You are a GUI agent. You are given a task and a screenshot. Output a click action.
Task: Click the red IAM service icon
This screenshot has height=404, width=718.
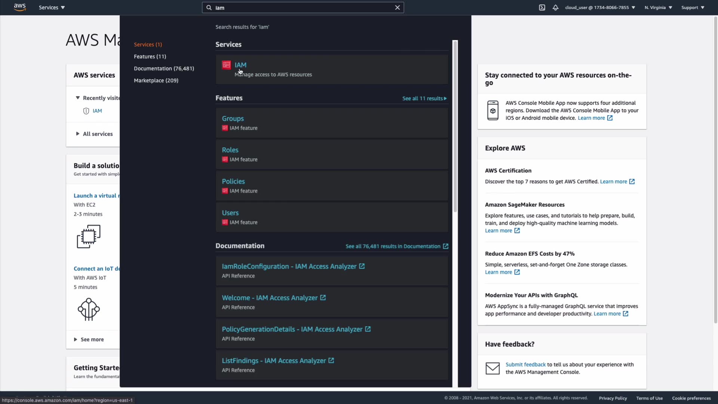pyautogui.click(x=226, y=65)
